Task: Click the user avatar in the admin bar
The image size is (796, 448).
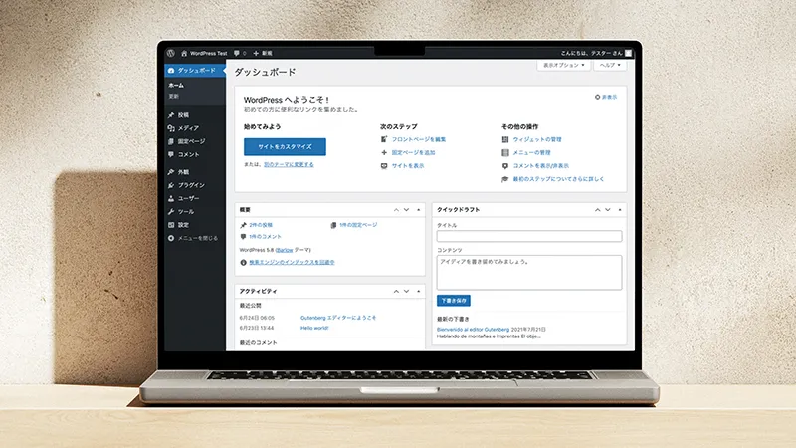Action: coord(628,53)
